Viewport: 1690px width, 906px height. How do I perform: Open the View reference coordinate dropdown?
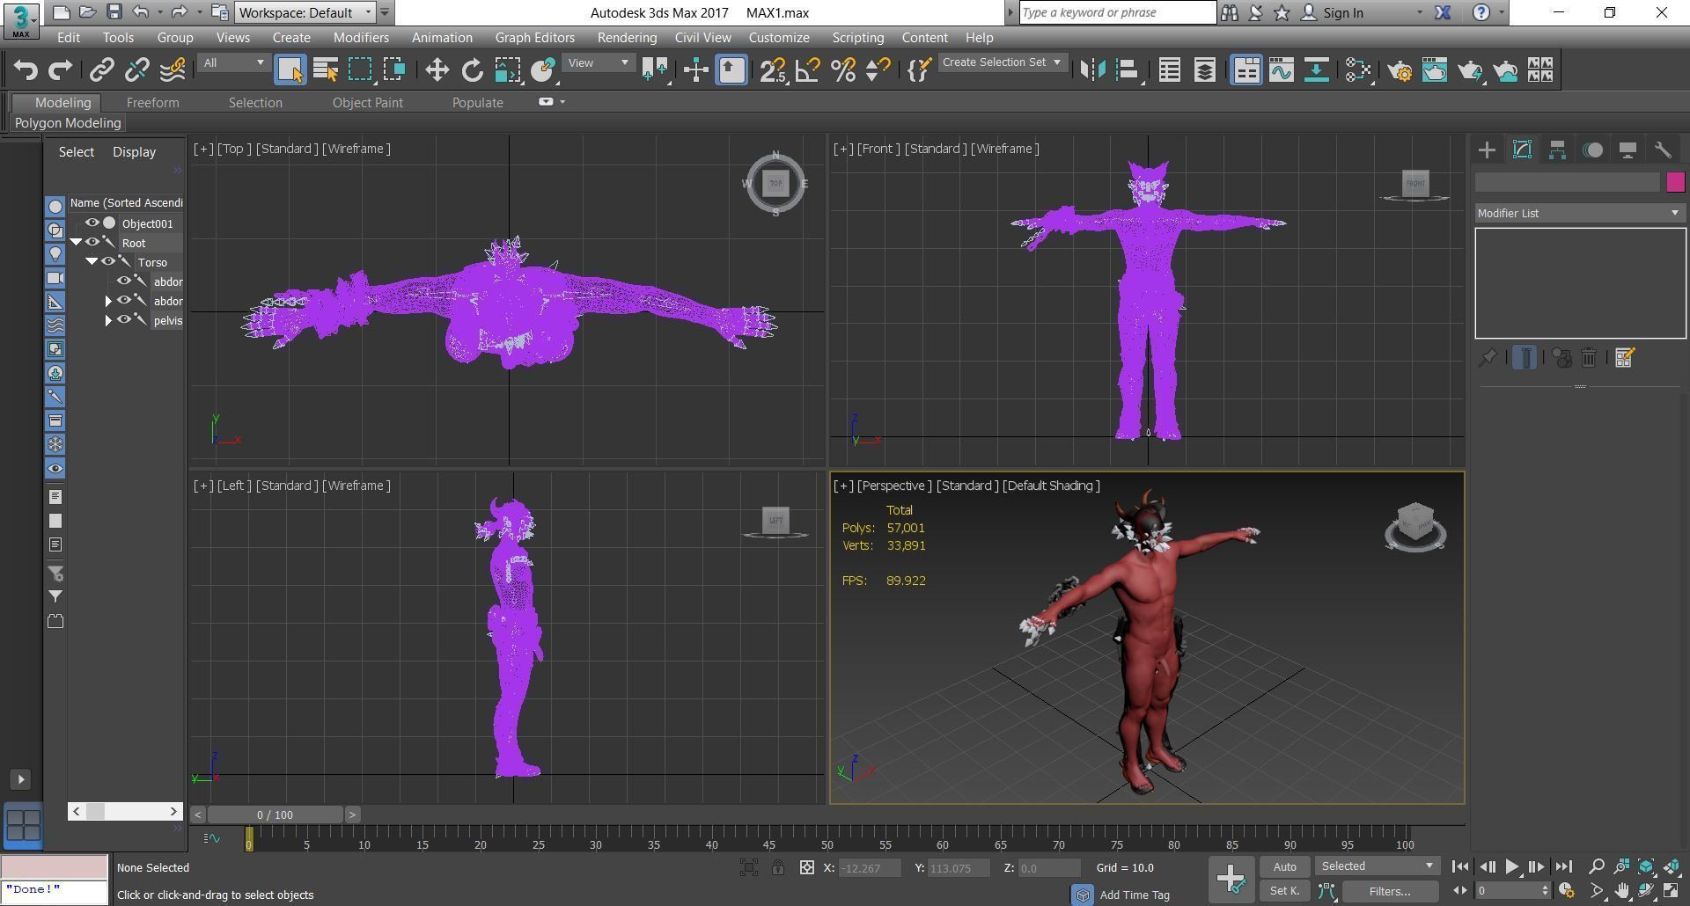[x=599, y=63]
